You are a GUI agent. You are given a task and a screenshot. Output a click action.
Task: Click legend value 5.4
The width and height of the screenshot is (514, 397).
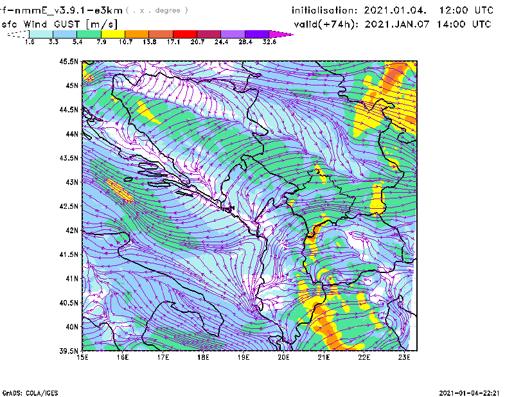pos(77,42)
